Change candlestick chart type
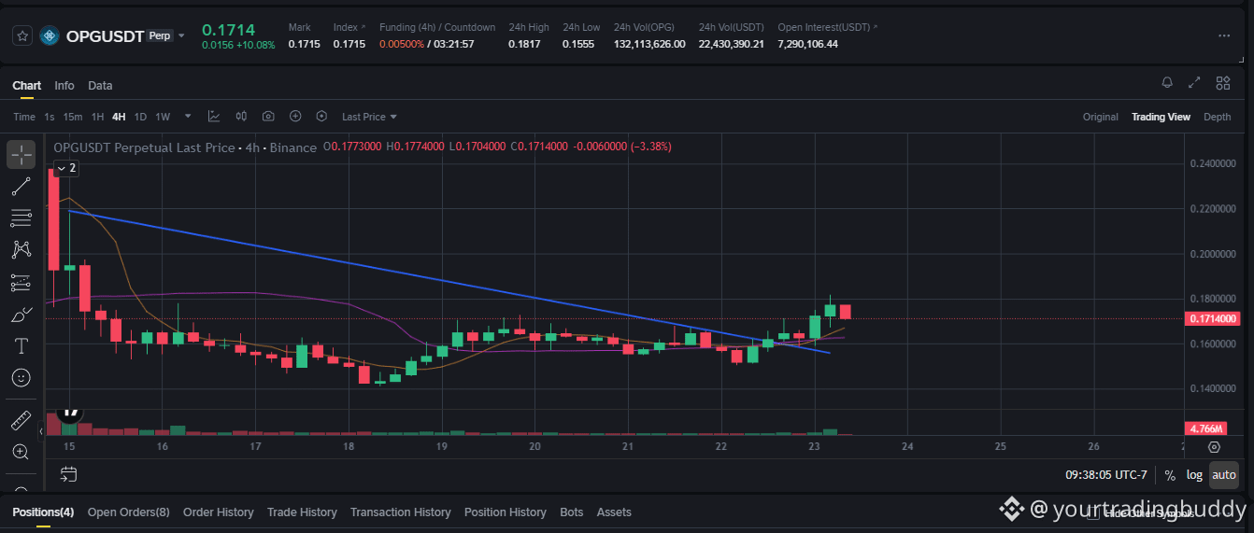Screen dimensions: 1254x533 (x=241, y=117)
